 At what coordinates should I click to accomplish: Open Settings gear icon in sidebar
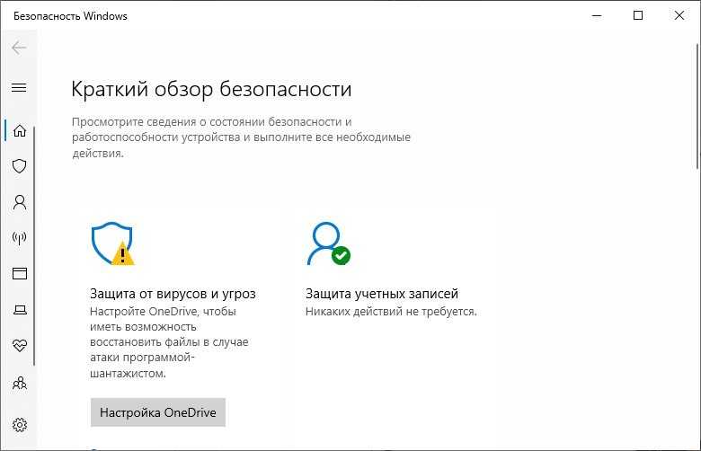(20, 425)
